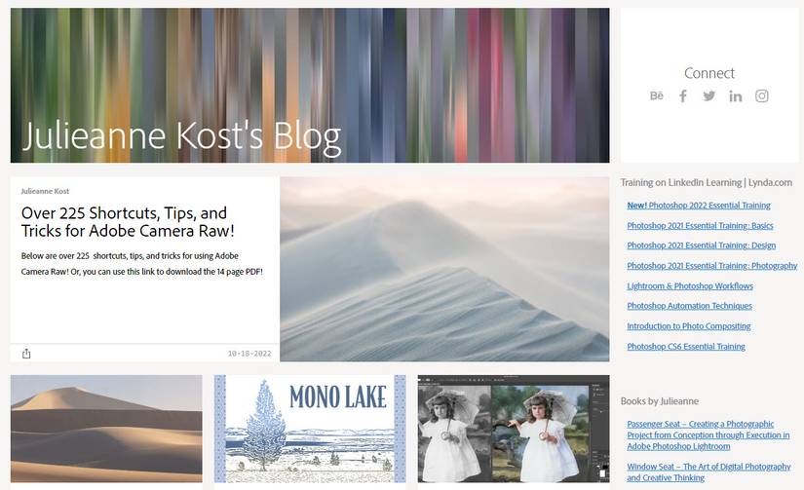Open Photoshop Automation Techniques link
Screen dimensions: 804x490
tap(689, 306)
